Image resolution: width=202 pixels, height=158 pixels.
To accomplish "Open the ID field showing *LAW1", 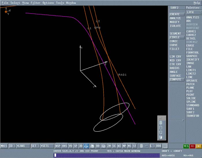I will click(x=23, y=146).
